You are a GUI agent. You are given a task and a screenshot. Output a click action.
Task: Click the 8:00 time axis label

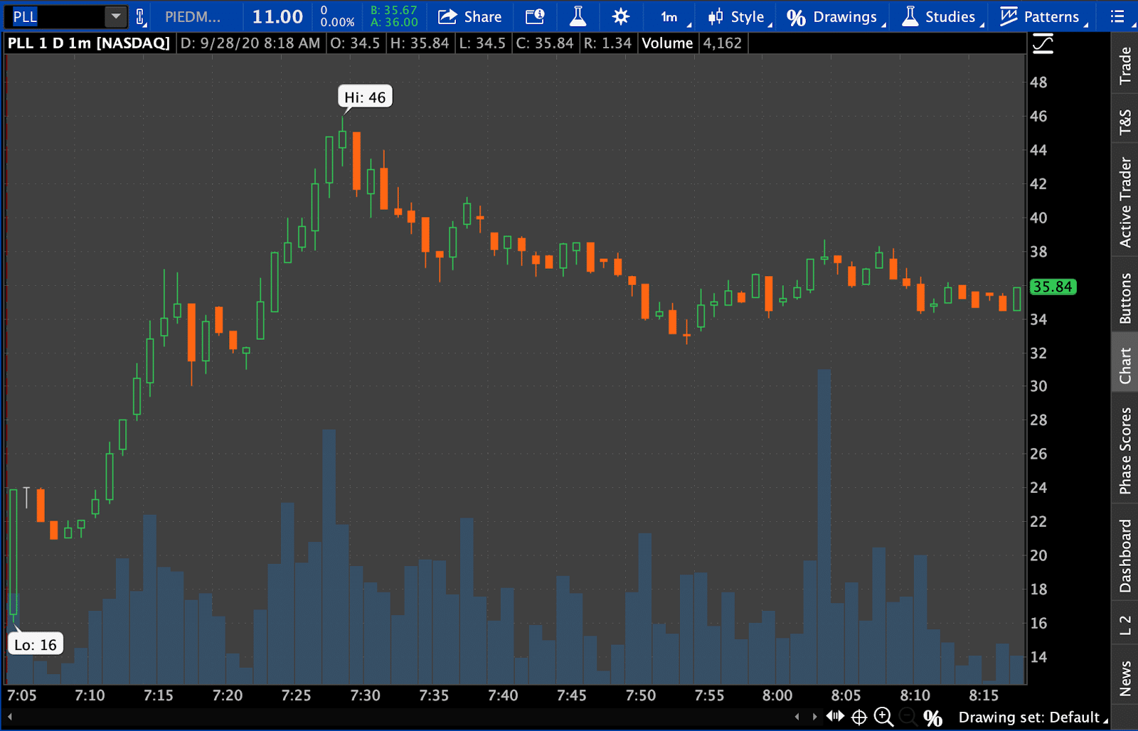(777, 695)
